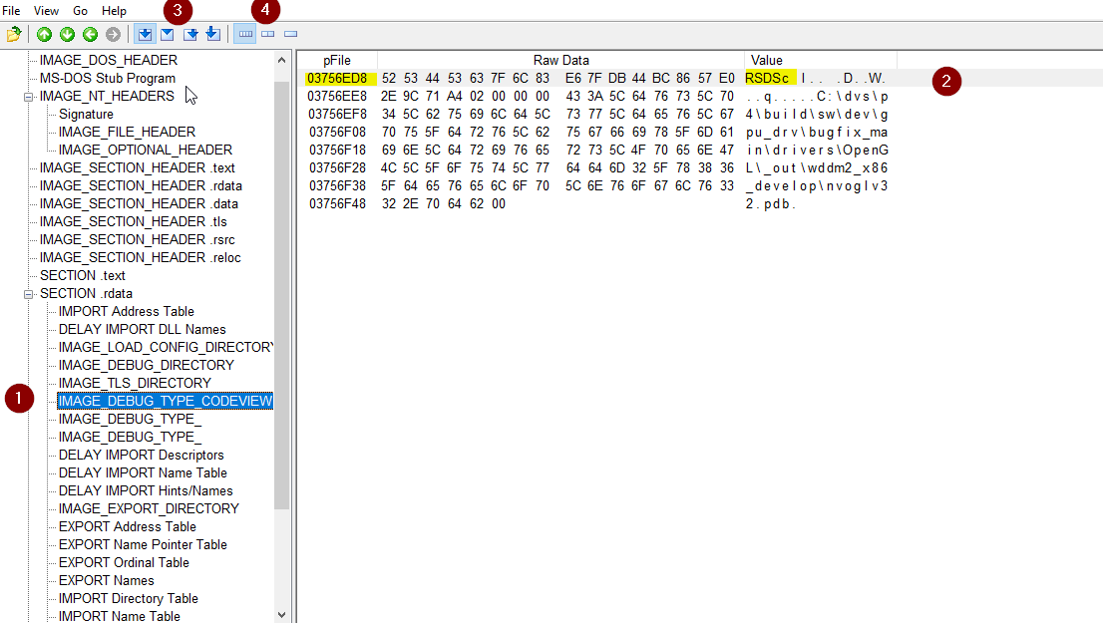Screen dimensions: 1103x623
Task: Open the Go menu
Action: click(x=80, y=10)
